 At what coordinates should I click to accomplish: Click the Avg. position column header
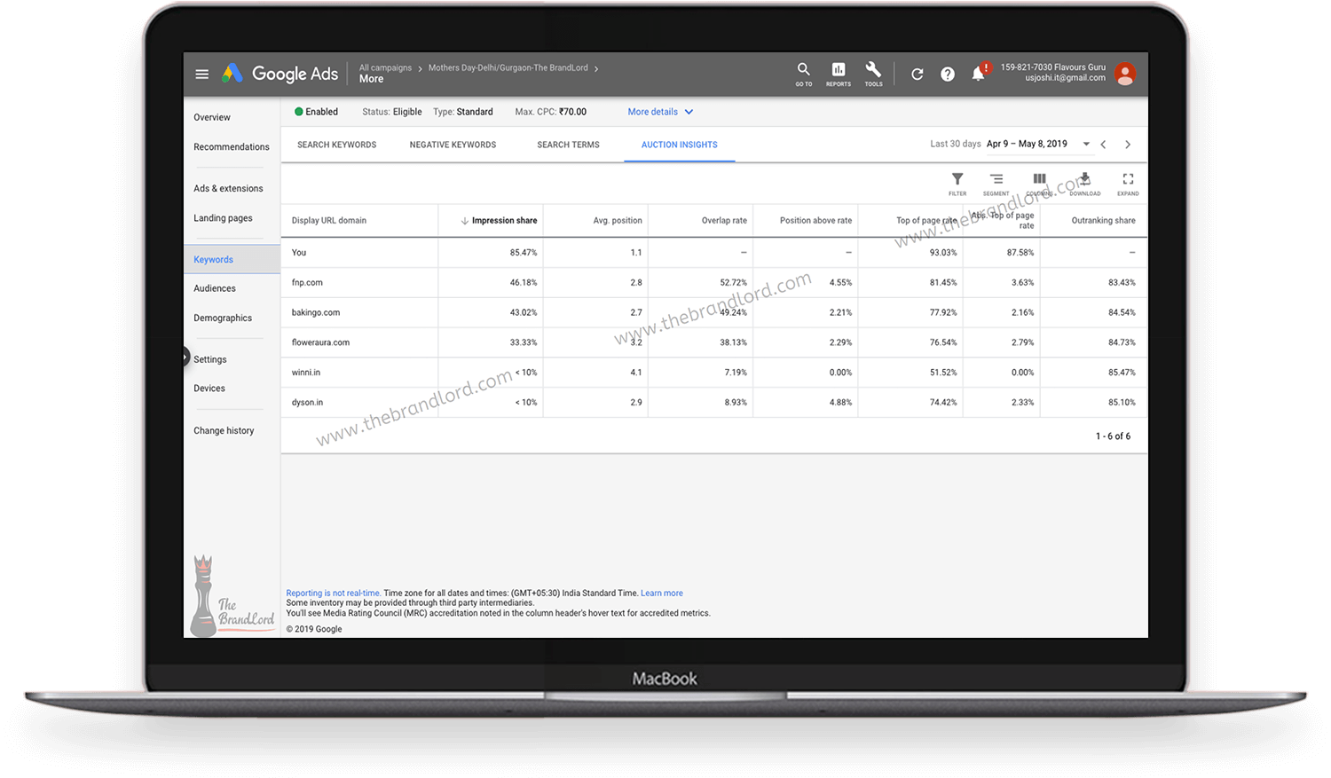pyautogui.click(x=618, y=221)
